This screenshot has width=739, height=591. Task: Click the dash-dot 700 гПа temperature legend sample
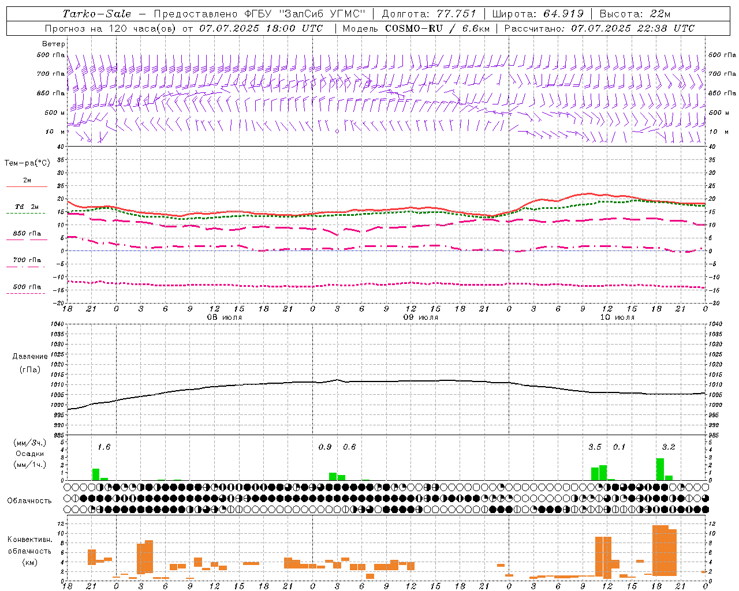tap(26, 267)
